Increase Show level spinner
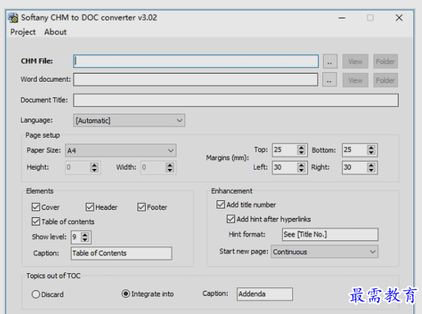Image resolution: width=422 pixels, height=314 pixels. [x=85, y=235]
